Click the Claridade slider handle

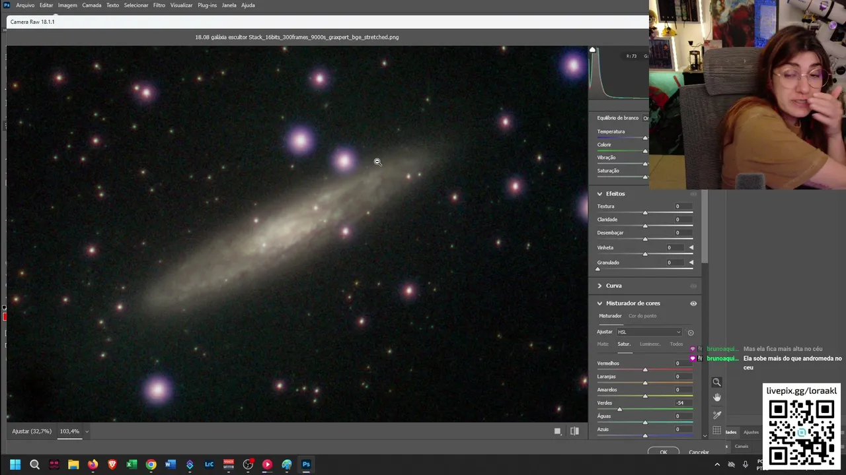[645, 226]
